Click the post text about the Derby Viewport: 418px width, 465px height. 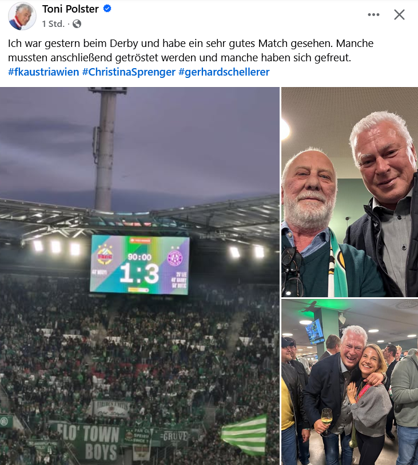click(190, 50)
